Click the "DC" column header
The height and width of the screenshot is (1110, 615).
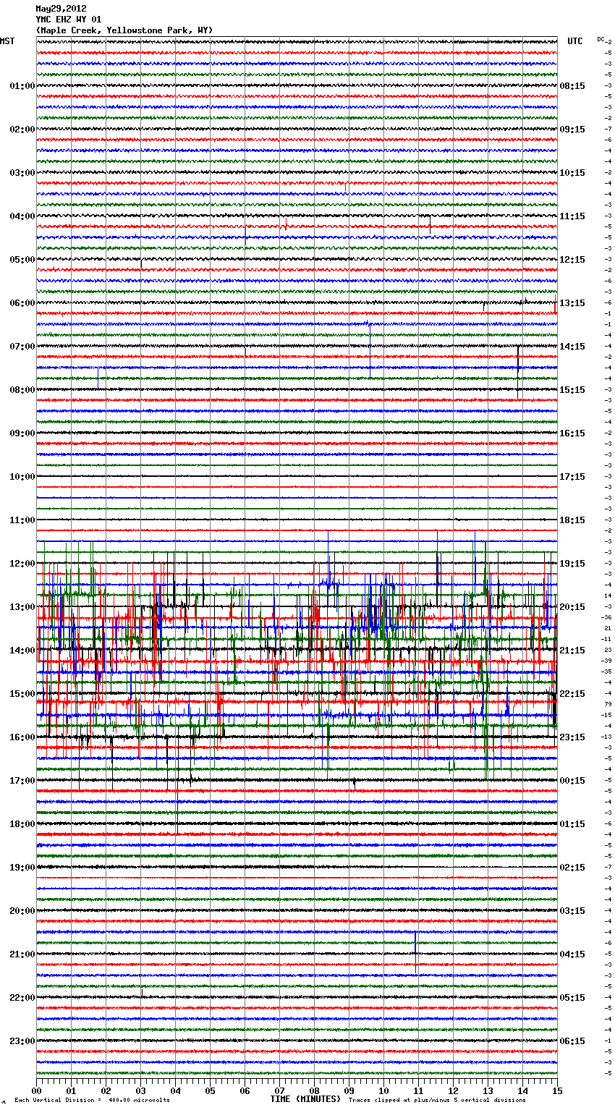click(601, 39)
